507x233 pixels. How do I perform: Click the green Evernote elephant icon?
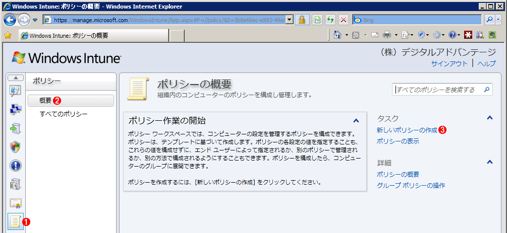coord(492,35)
